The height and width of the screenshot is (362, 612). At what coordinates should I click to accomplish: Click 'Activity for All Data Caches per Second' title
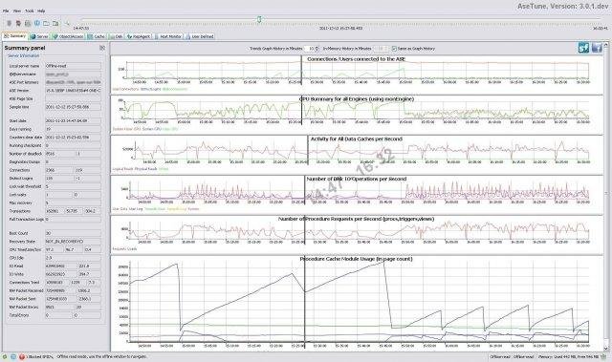[x=357, y=139]
